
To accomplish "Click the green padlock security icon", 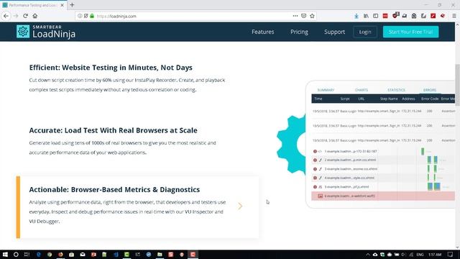I will pyautogui.click(x=92, y=16).
